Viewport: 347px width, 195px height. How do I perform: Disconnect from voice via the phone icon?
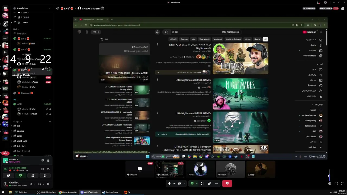click(48, 169)
